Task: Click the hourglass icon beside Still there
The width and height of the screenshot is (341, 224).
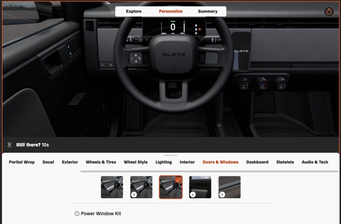Action: [x=9, y=145]
